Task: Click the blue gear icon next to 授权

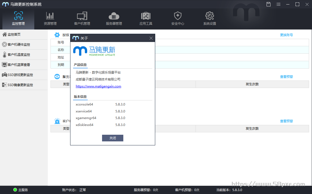Action: tap(57, 35)
